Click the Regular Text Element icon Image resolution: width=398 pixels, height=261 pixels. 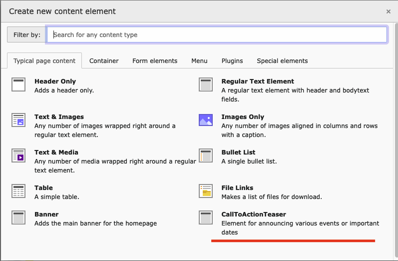(x=206, y=84)
